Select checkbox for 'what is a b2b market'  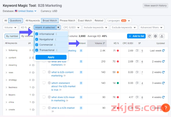coord(44,108)
